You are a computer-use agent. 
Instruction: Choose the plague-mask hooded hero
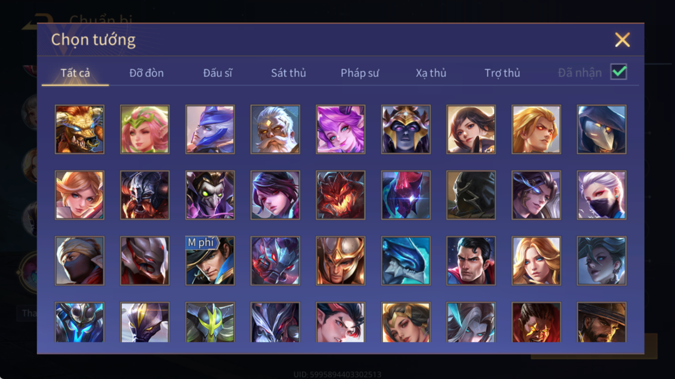click(602, 129)
